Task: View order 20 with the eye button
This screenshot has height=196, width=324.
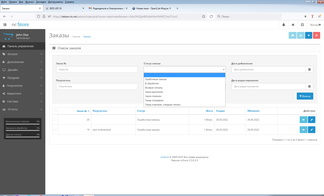Action: click(x=303, y=120)
